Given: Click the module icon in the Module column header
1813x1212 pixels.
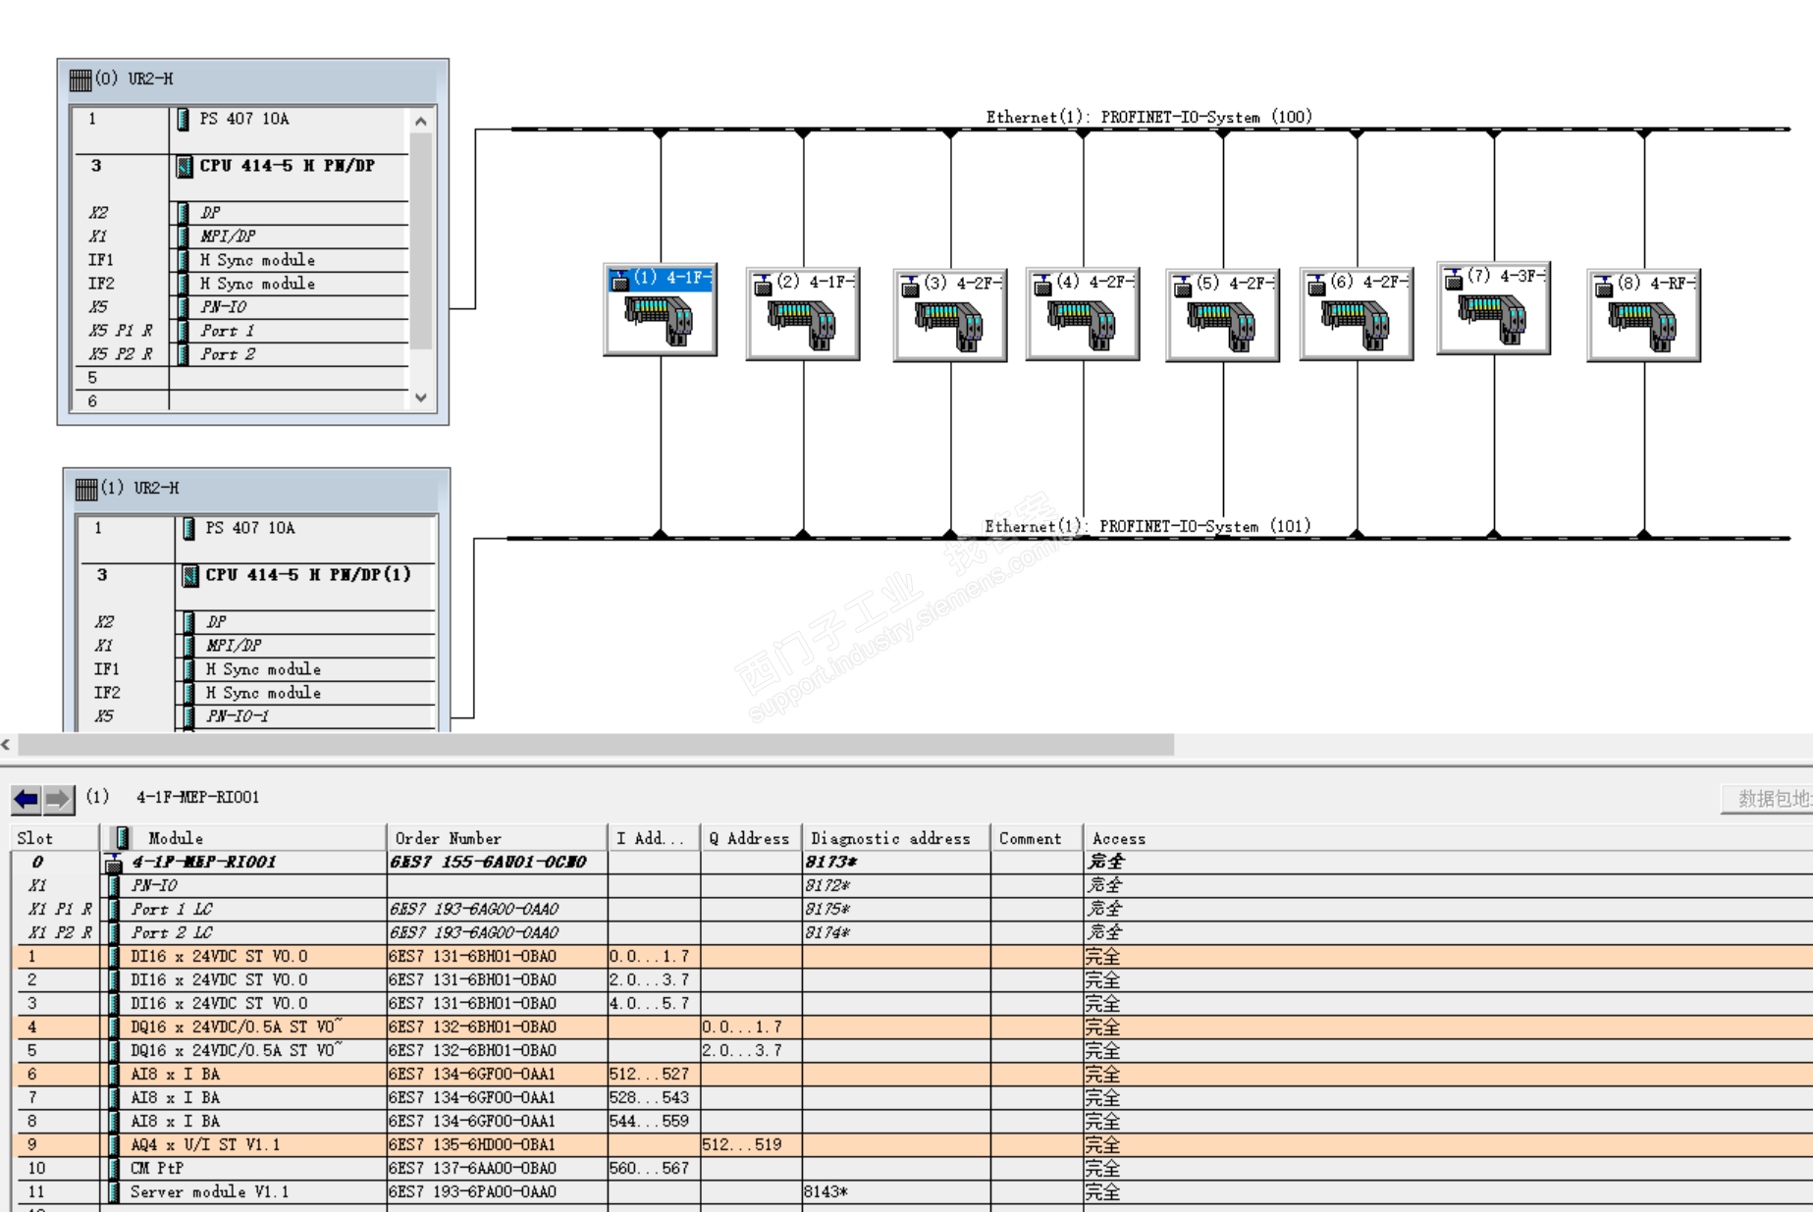Looking at the screenshot, I should click(x=122, y=838).
